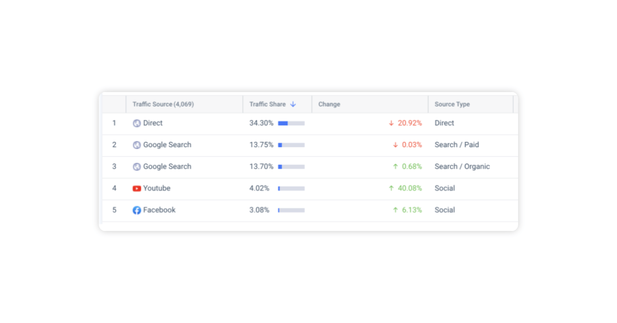Screen dimensions: 617x323
Task: Open the Direct traffic source entry
Action: point(153,123)
